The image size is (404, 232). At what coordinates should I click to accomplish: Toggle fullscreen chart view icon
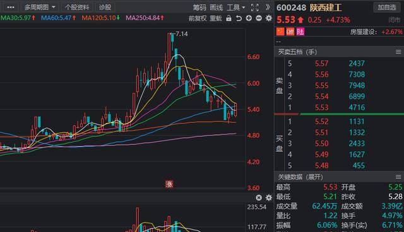(x=254, y=8)
